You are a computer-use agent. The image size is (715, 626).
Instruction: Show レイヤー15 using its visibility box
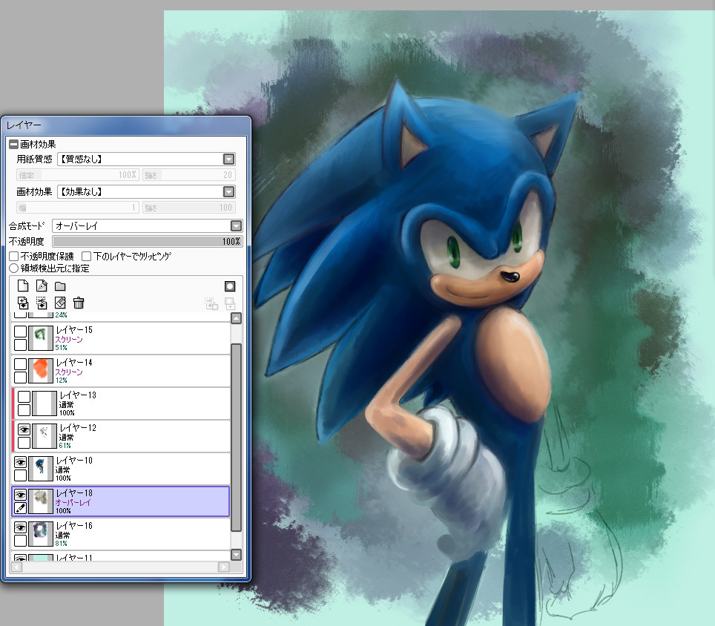pyautogui.click(x=20, y=331)
